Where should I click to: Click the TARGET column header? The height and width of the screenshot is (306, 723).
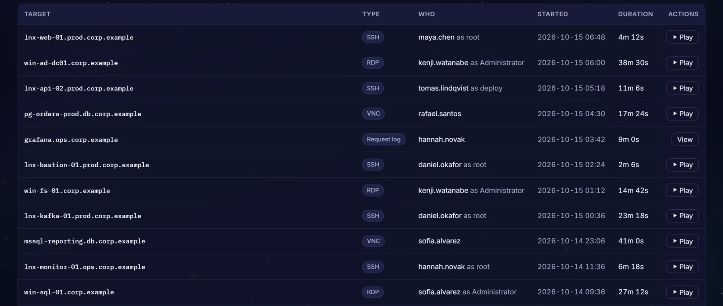[38, 14]
